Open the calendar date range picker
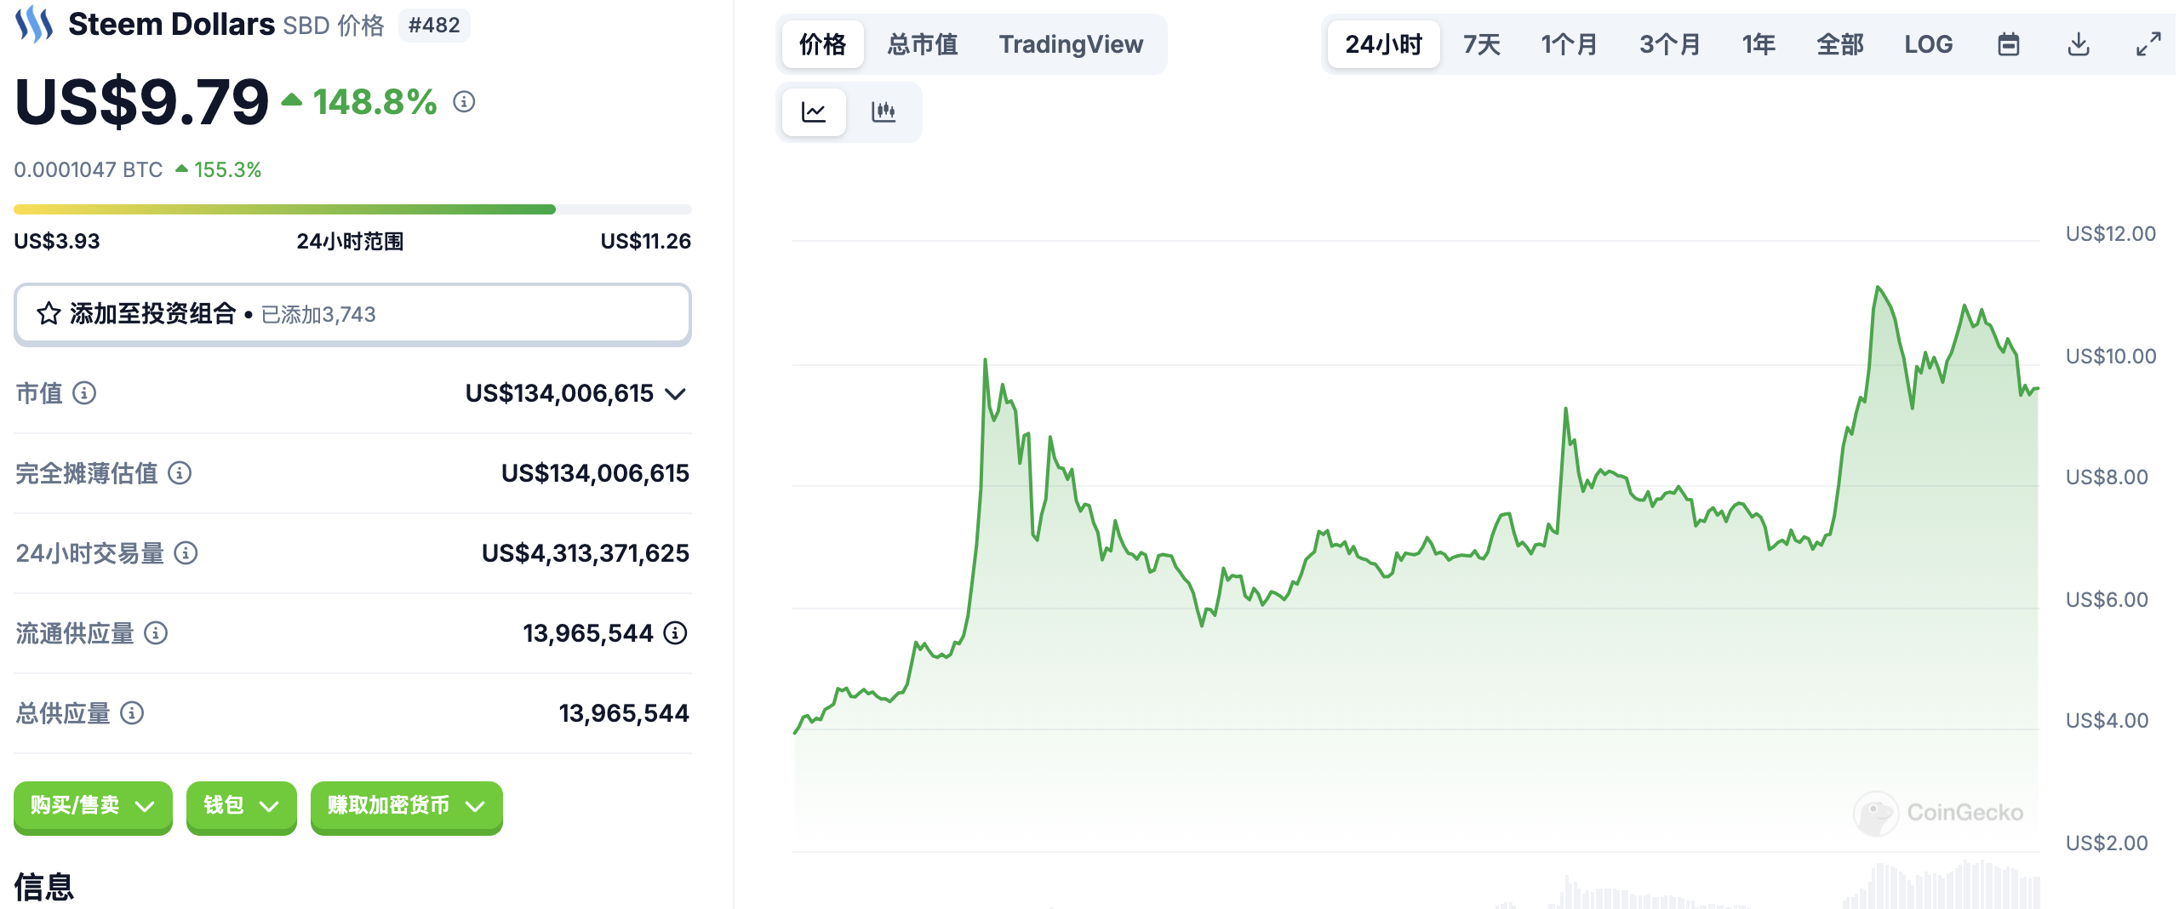The height and width of the screenshot is (909, 2179). 2009,44
